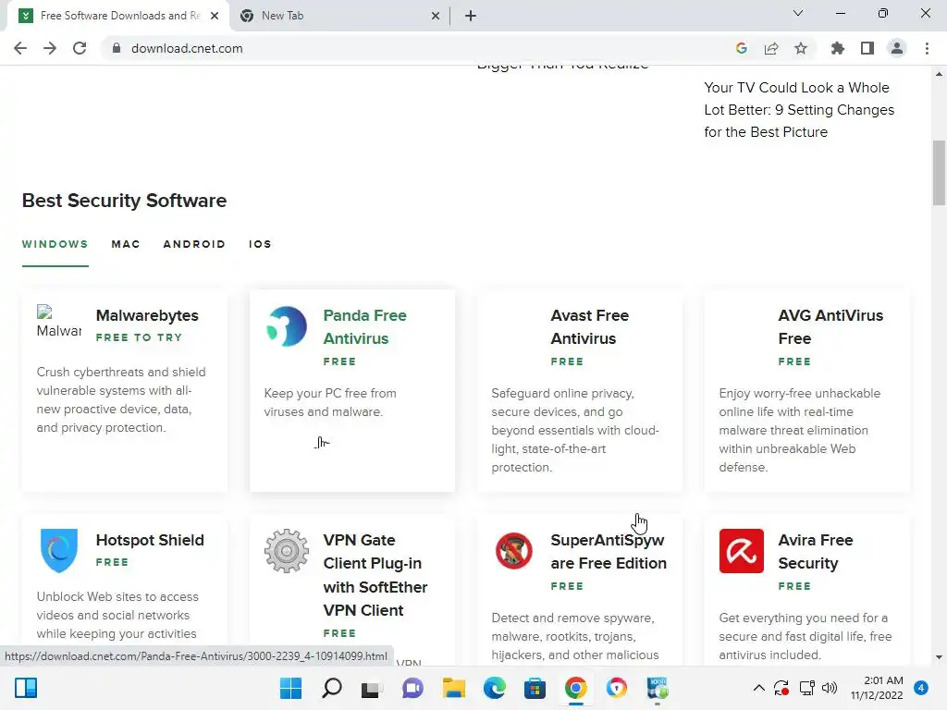
Task: View site information lock icon
Action: (116, 48)
